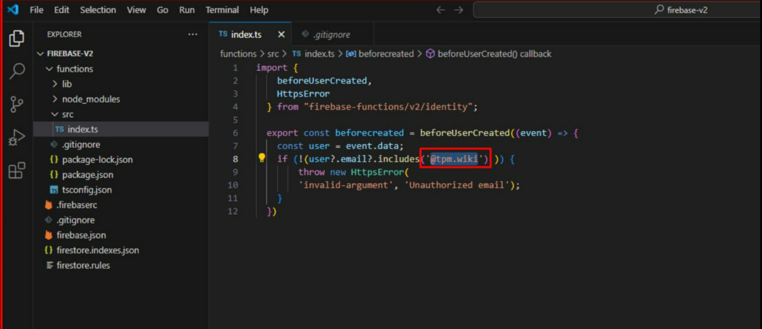762x329 pixels.
Task: Open the Terminal menu
Action: (x=222, y=10)
